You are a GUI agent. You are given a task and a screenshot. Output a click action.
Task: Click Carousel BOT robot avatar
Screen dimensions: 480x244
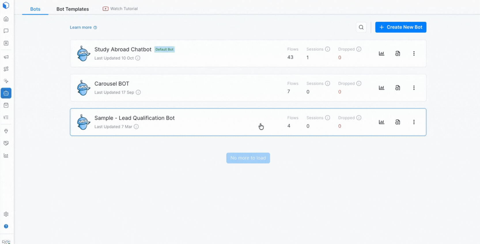tap(84, 88)
